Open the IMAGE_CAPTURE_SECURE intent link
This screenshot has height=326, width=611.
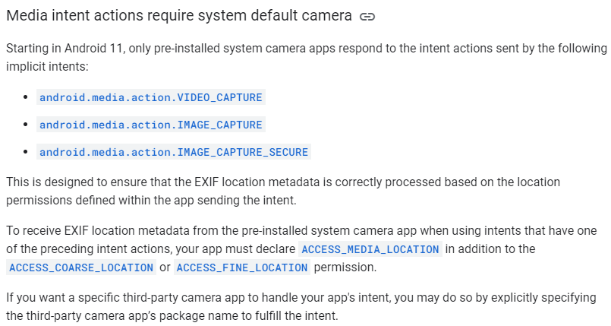click(174, 152)
